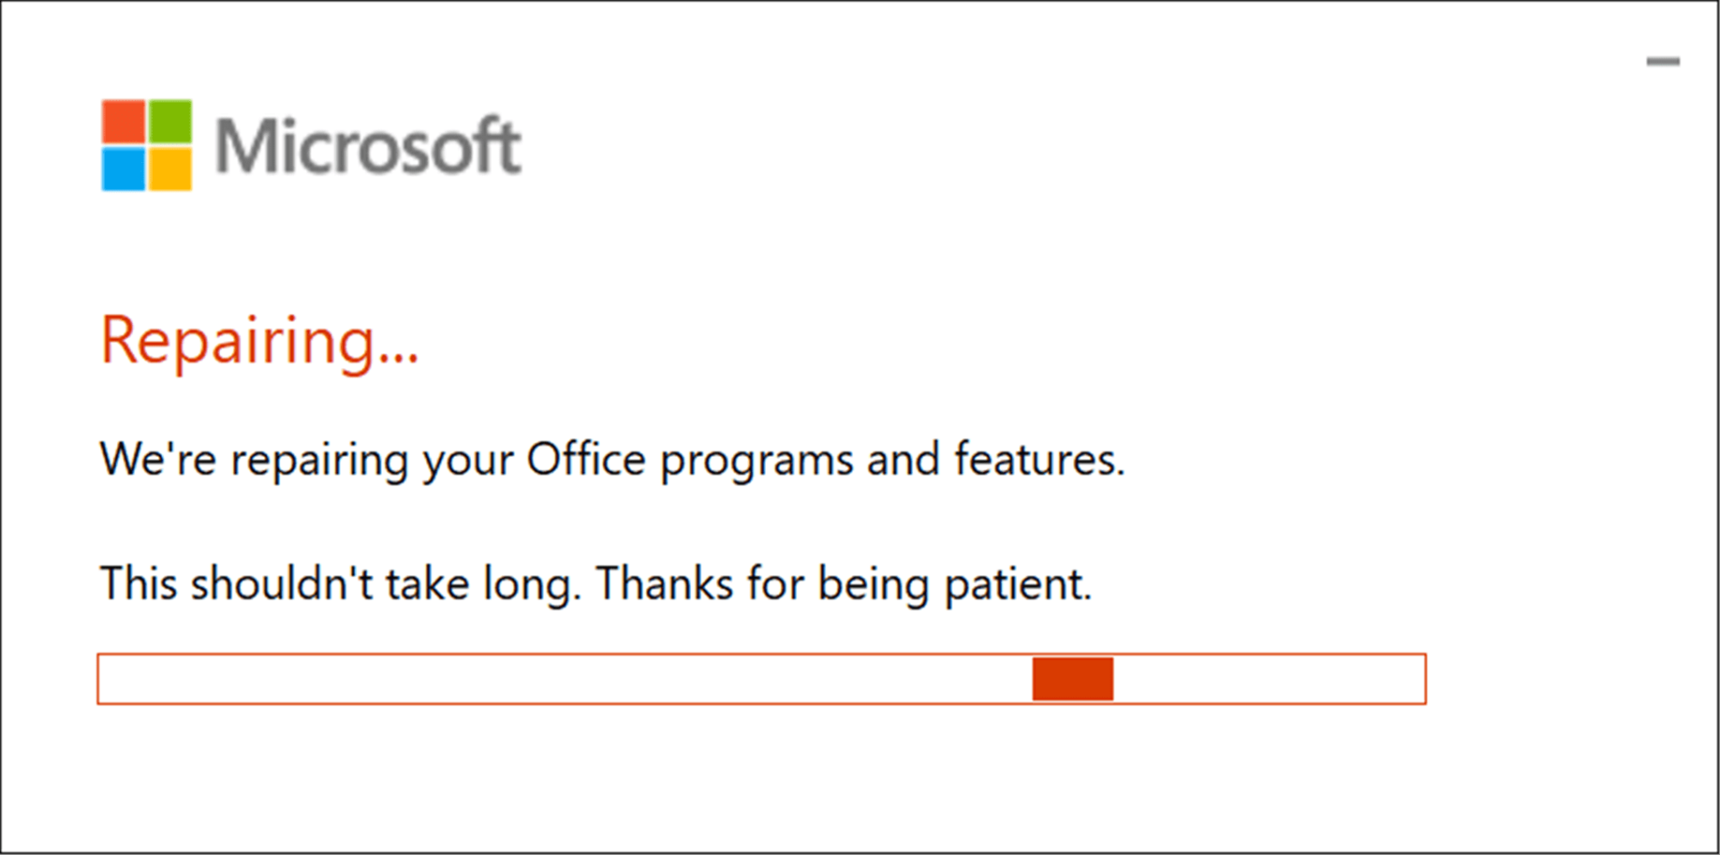Click progress bar area right of orange block

[x=1268, y=679]
